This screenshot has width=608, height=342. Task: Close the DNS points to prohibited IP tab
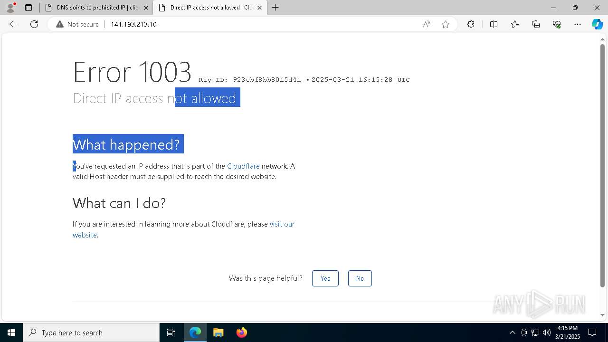146,8
